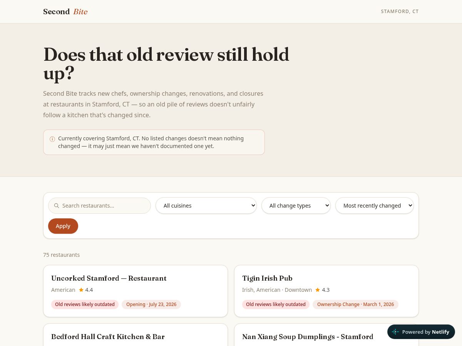The width and height of the screenshot is (462, 346).
Task: Open the Most recently changed sort dropdown
Action: [x=375, y=206]
